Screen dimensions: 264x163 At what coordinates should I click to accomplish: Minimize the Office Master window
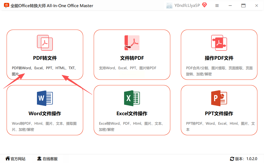click(230, 6)
